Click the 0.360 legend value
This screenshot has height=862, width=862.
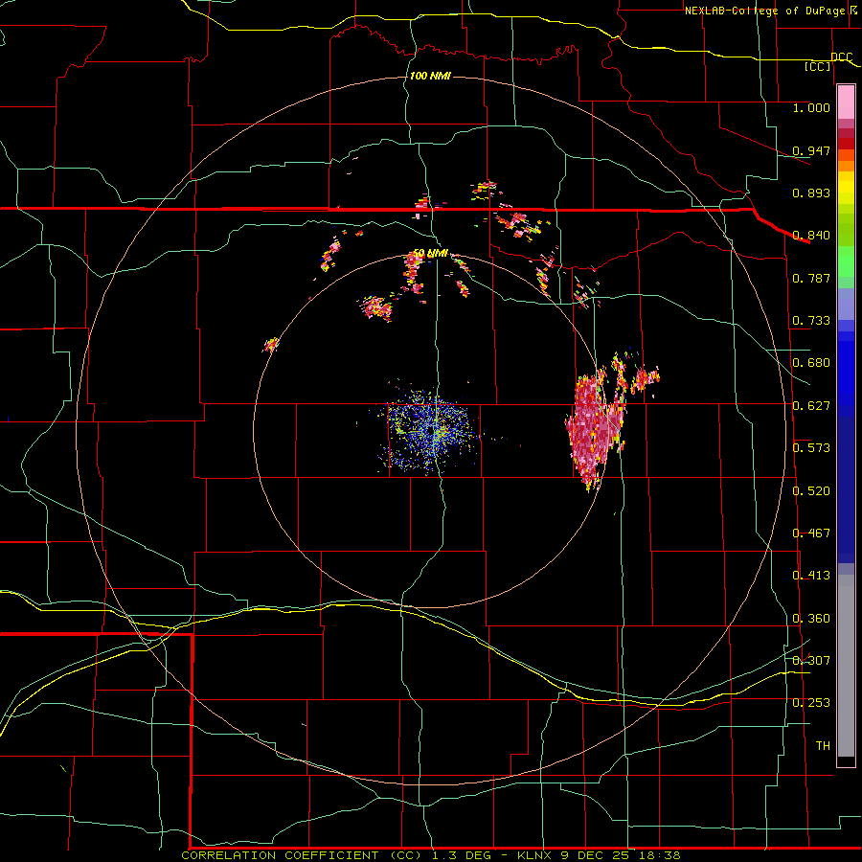pyautogui.click(x=811, y=619)
